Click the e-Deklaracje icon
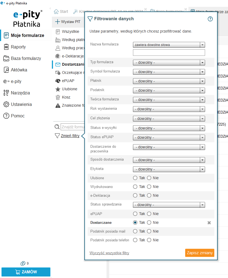Image resolution: width=228 pixels, height=278 pixels. tap(58, 56)
